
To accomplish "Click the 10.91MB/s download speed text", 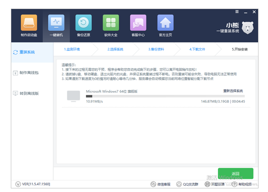I will (94, 101).
